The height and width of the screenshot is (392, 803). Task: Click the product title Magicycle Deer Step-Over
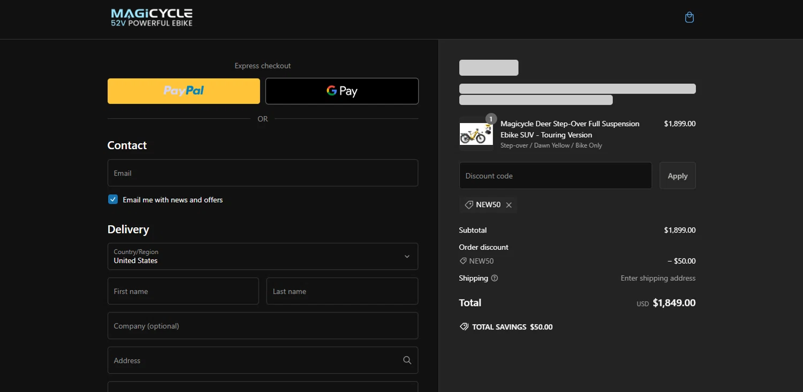(570, 129)
